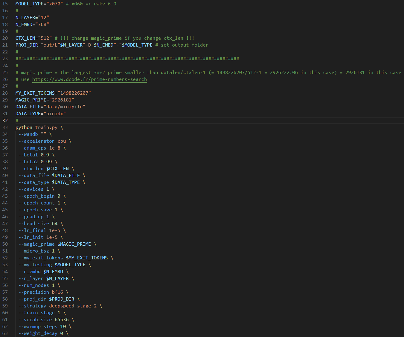Click the bf16 value after --precision
Screen dimensions: 404x337
57,292
